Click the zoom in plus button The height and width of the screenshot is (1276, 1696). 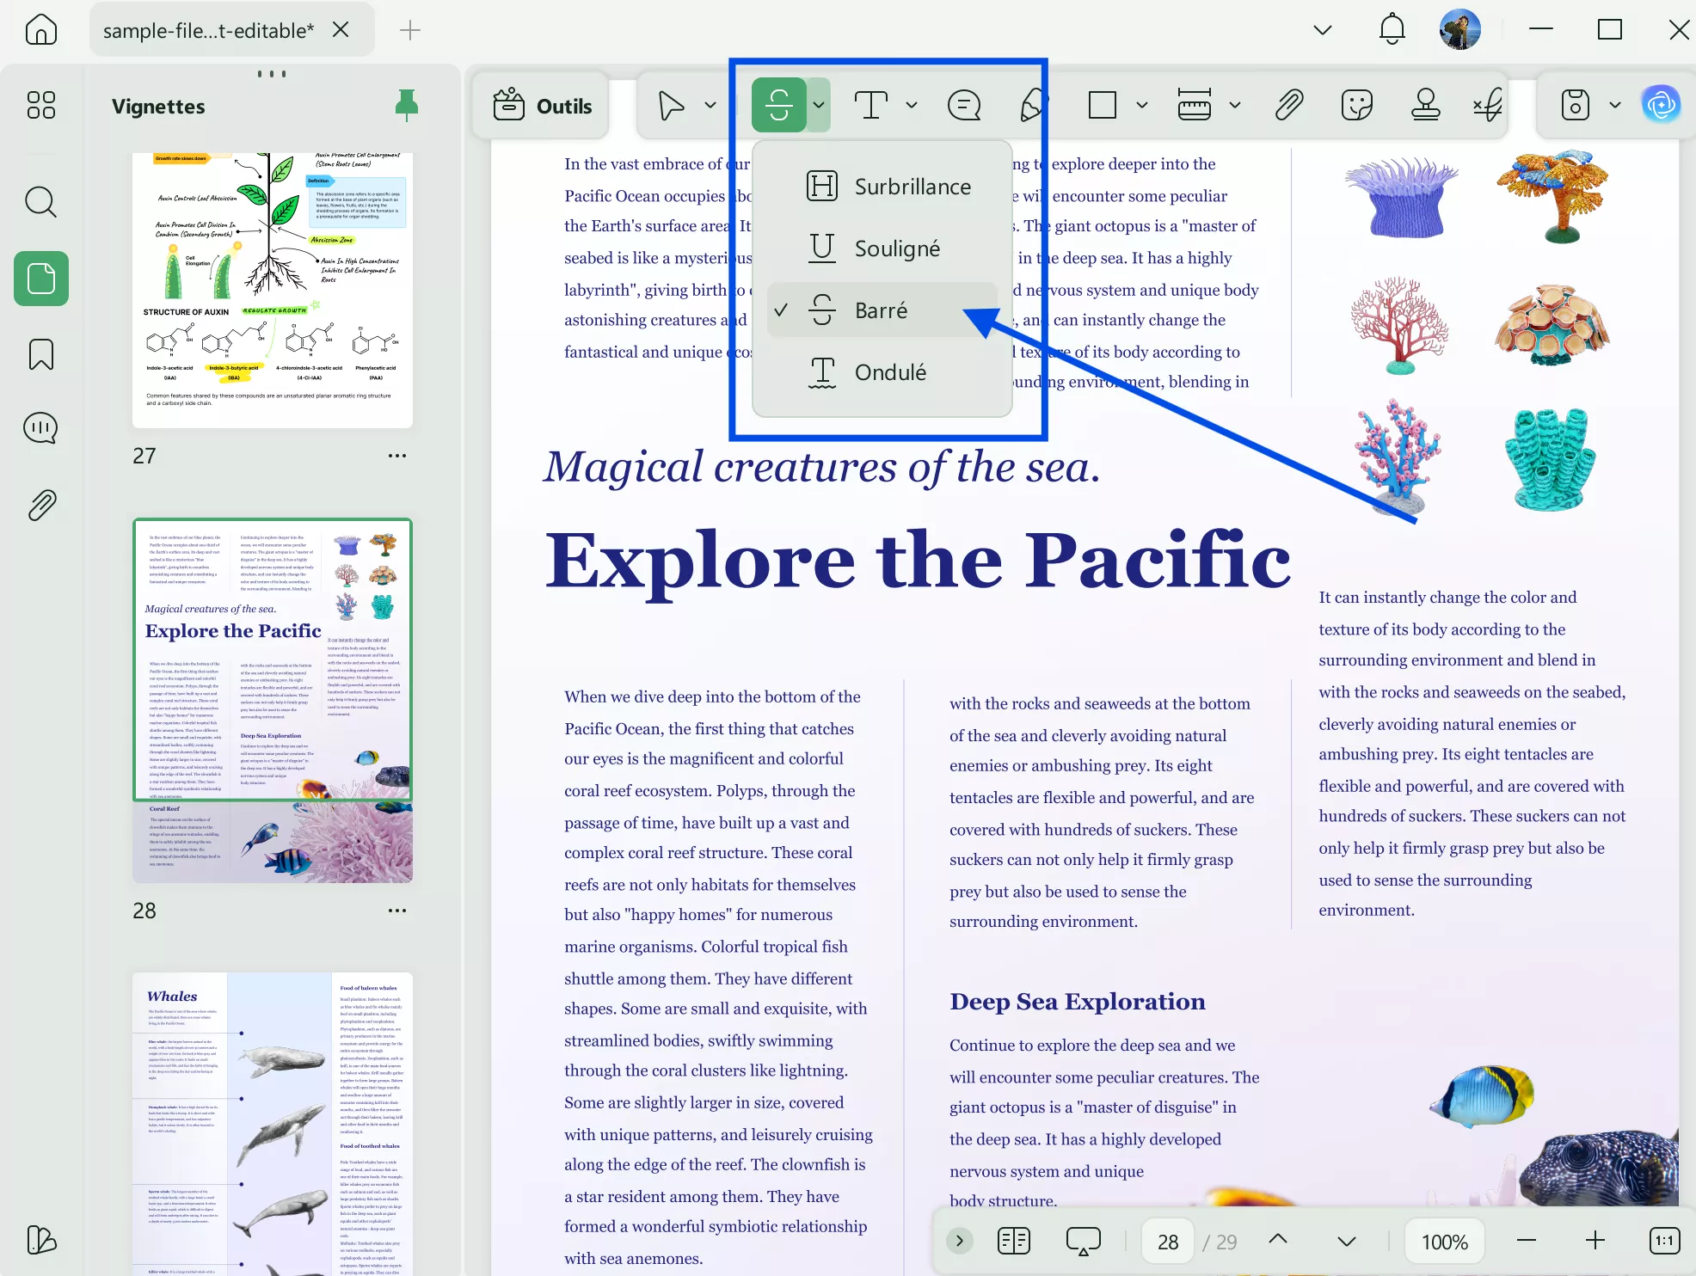coord(1595,1241)
